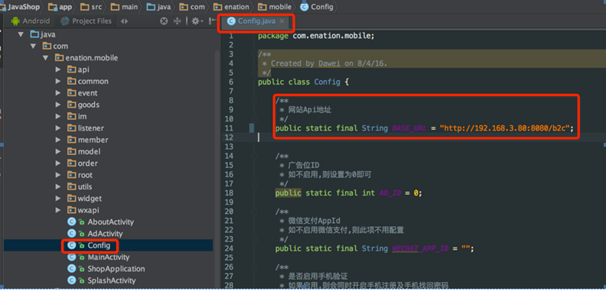Screen dimensions: 606x291
Task: Click the Project Files pie icon
Action: pyautogui.click(x=65, y=21)
